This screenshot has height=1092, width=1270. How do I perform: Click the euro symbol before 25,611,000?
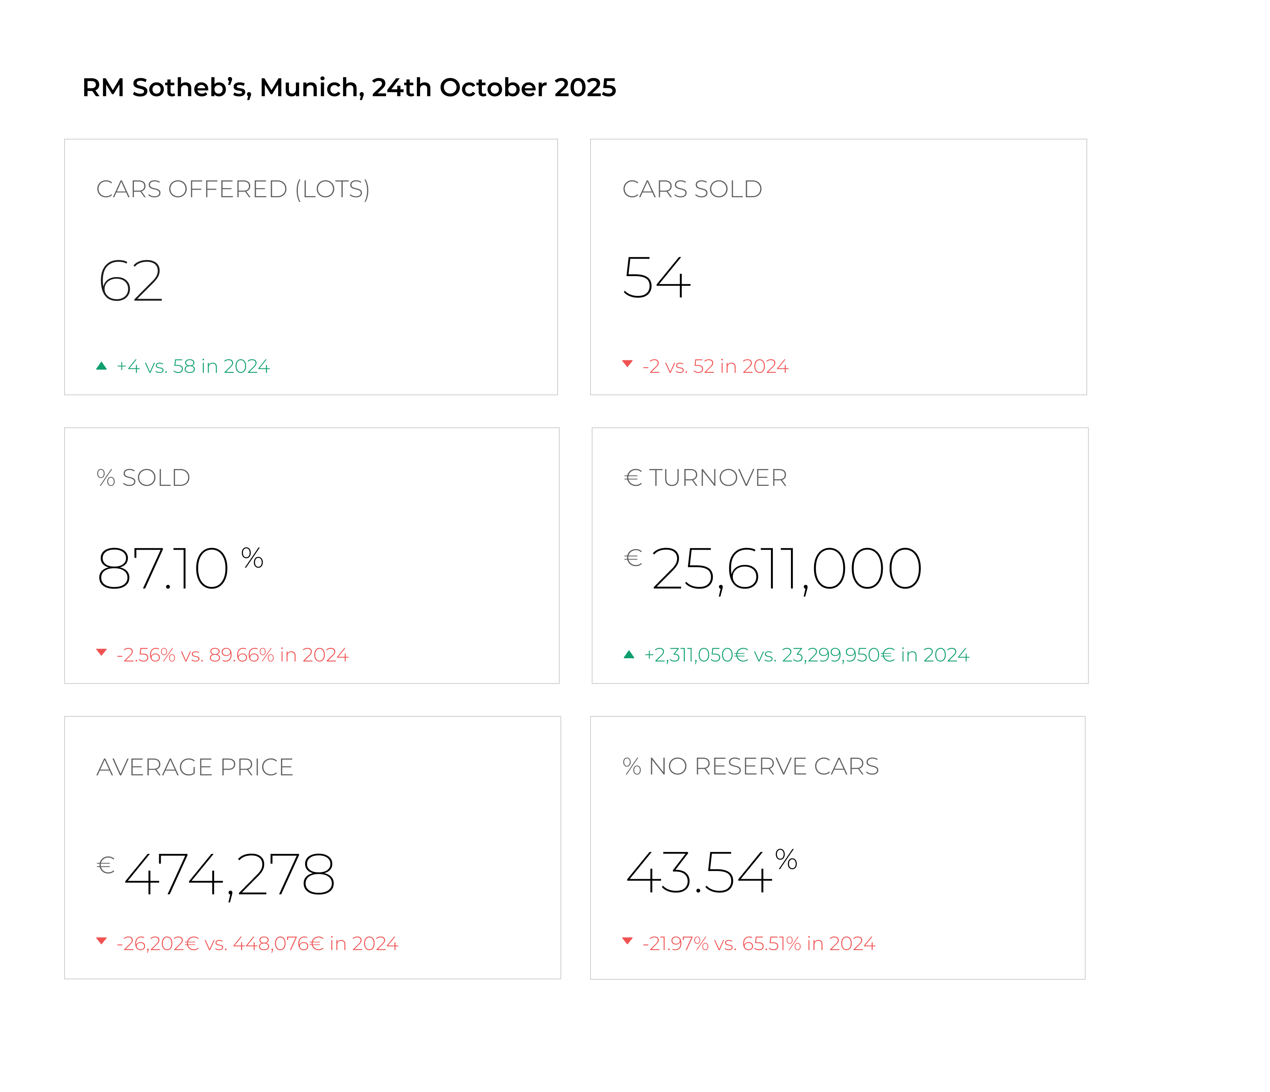(633, 558)
